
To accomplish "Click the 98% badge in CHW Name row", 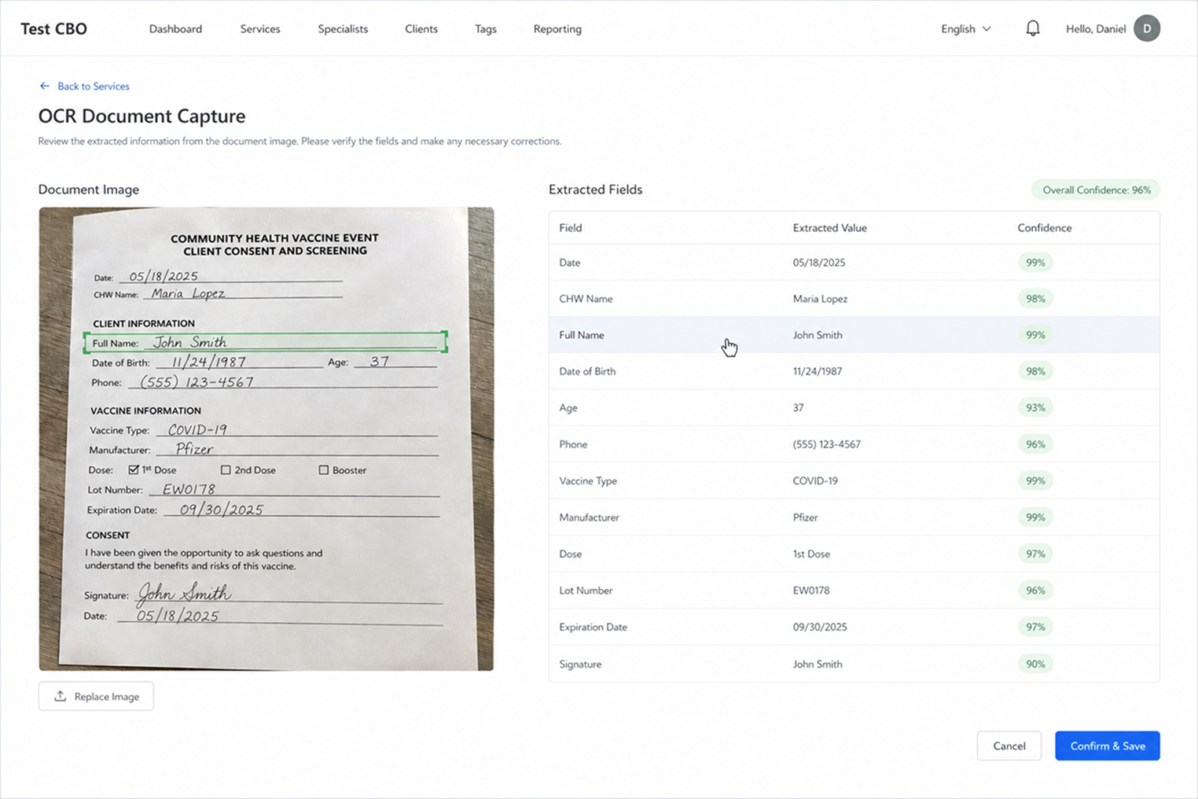I will (1035, 299).
